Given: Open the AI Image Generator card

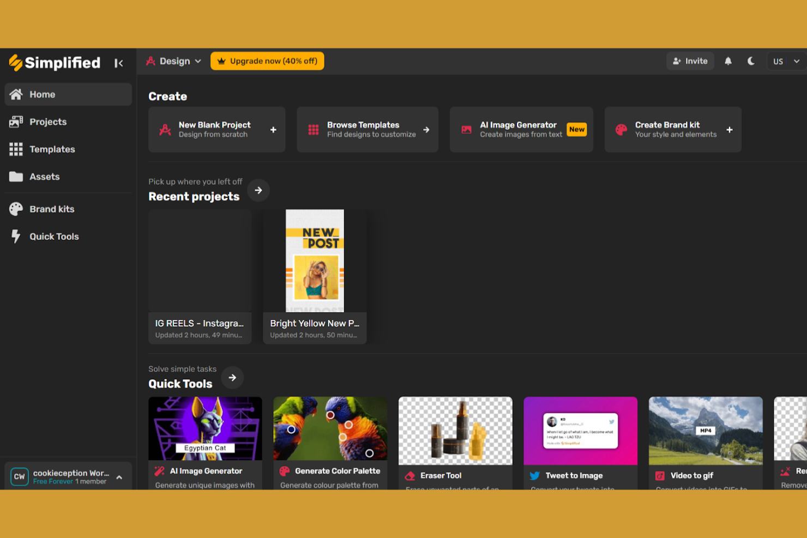Looking at the screenshot, I should click(521, 130).
